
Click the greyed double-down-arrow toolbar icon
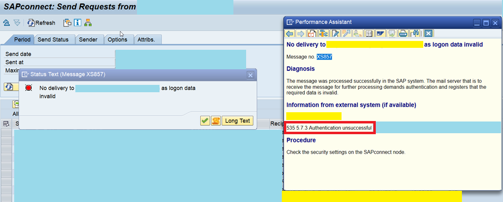pyautogui.click(x=17, y=23)
